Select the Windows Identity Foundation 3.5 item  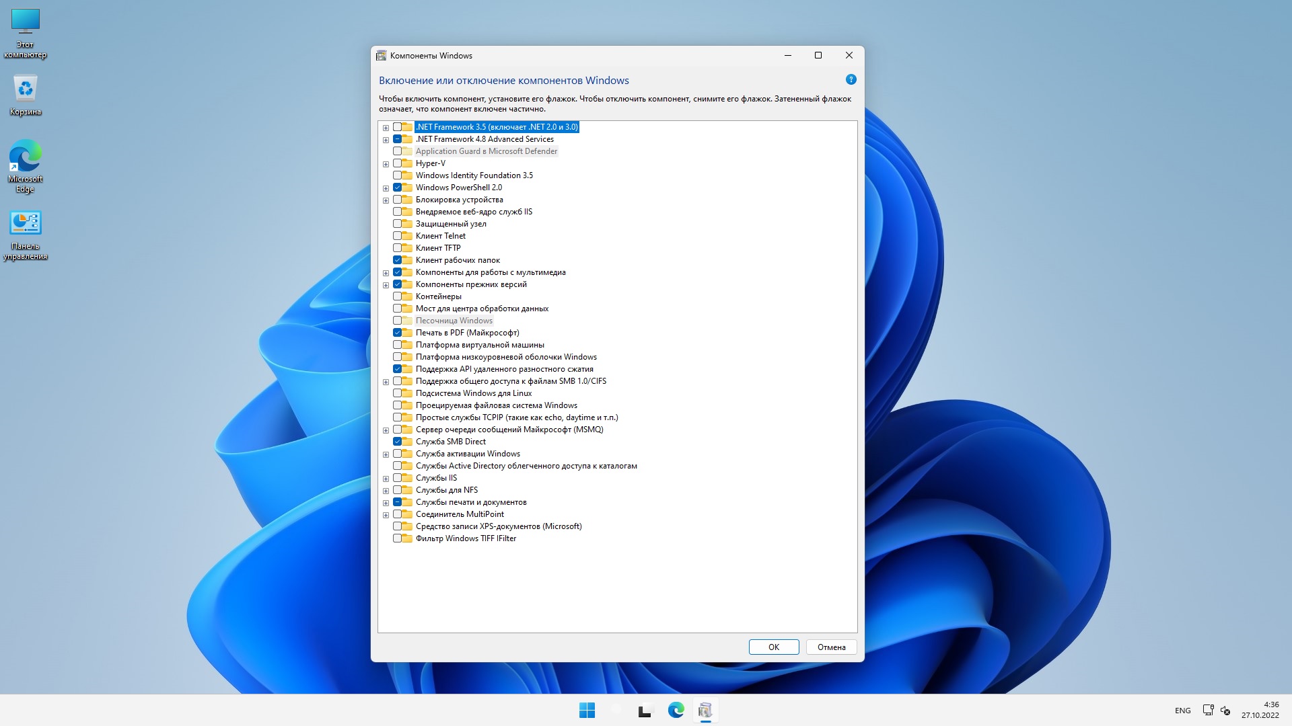(474, 175)
